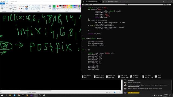The image size is (173, 97).
Task: Click the line 'prefix(root);' in main
Action: point(93,66)
